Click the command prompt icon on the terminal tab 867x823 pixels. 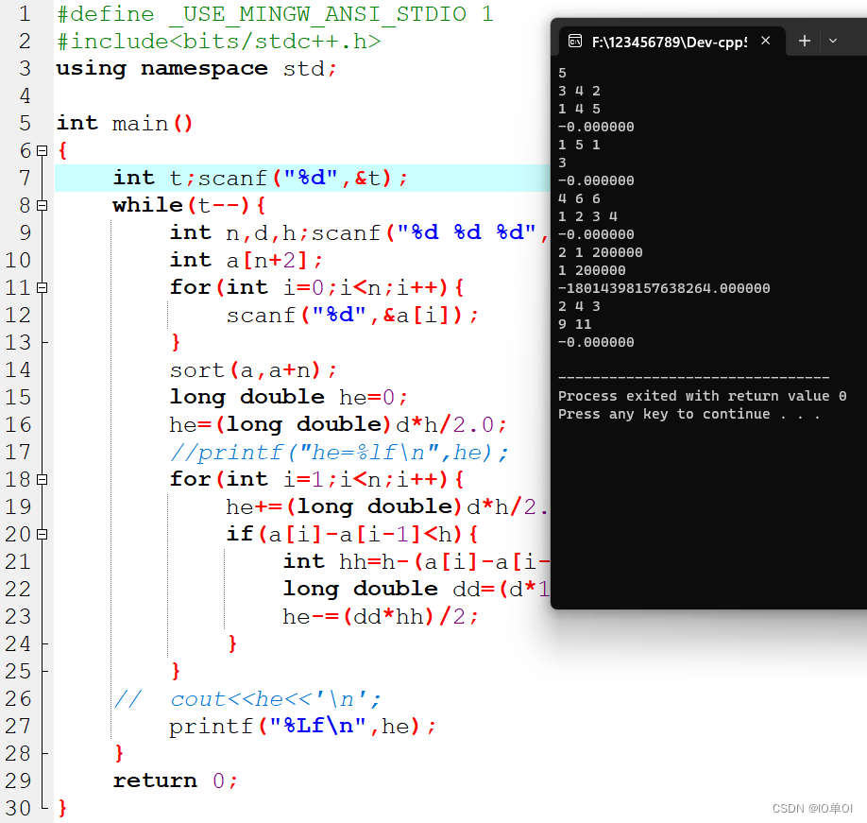(575, 41)
